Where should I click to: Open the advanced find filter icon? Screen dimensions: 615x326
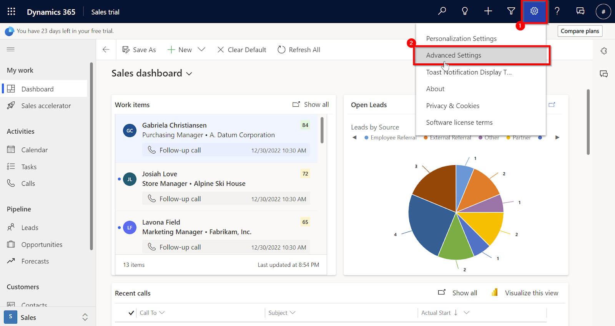click(x=511, y=11)
